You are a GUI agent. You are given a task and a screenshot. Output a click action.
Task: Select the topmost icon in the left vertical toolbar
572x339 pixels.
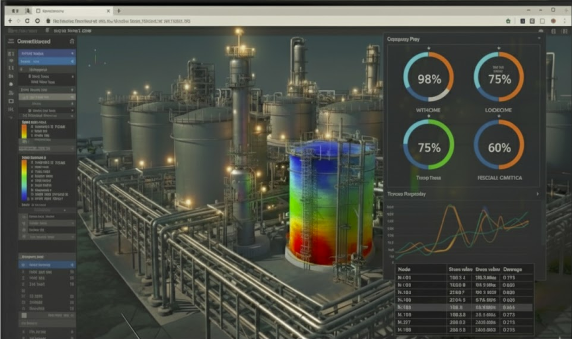[11, 53]
